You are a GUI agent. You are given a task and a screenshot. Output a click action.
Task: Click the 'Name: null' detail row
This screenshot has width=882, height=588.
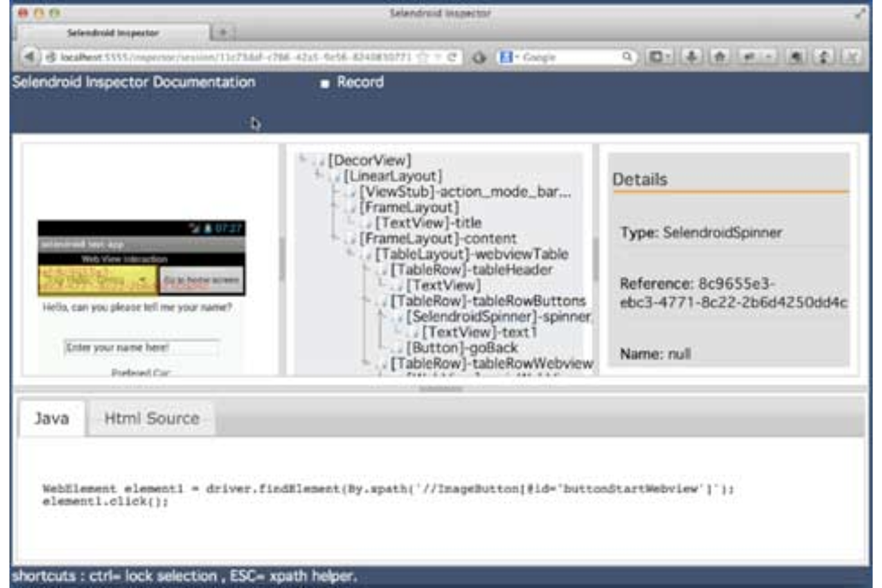656,354
